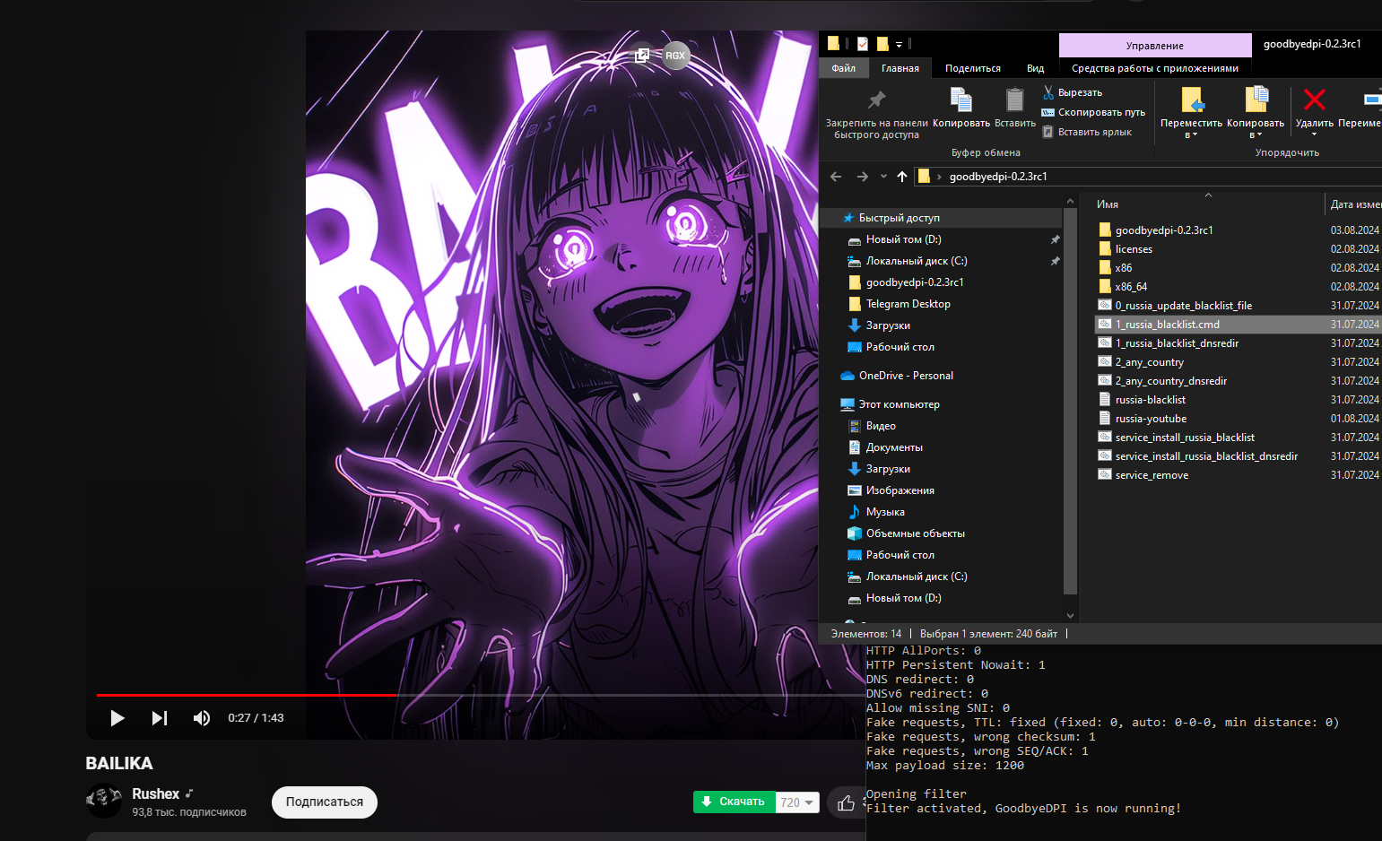Mute the video player volume
This screenshot has height=841, width=1382.
point(202,718)
